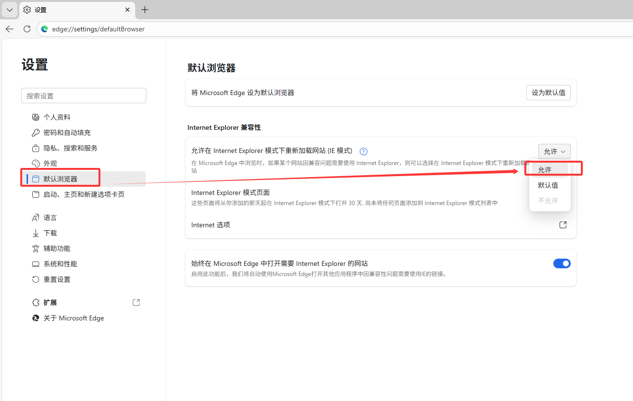Expand the IE mode 允许 dropdown
The height and width of the screenshot is (401, 633).
coord(554,152)
